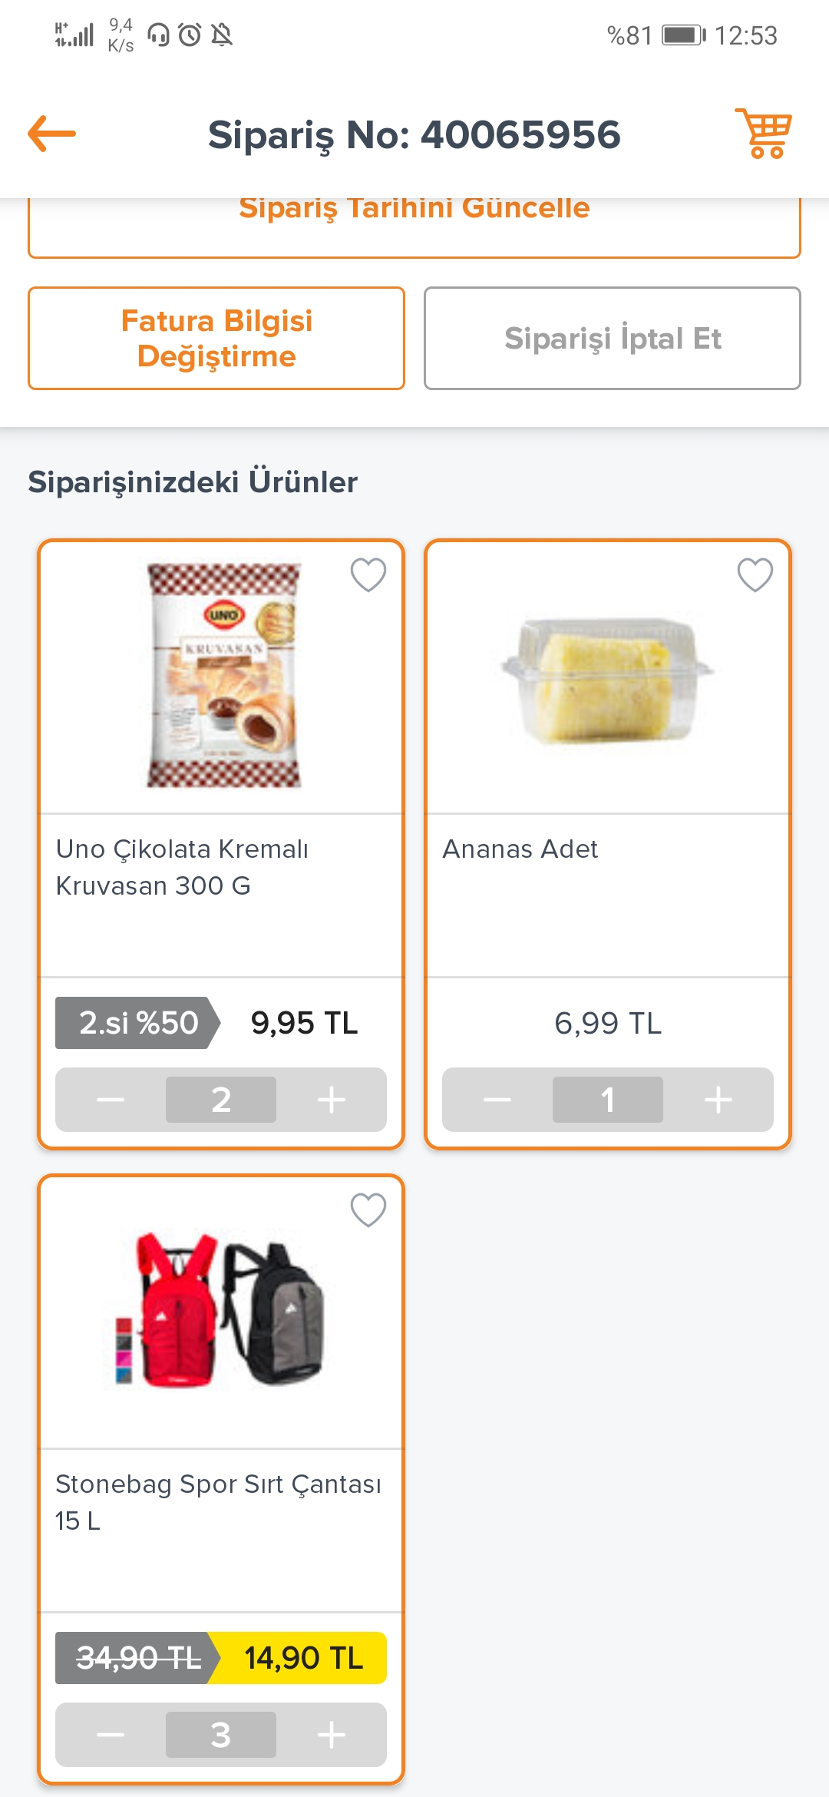Tap the orange back arrow

point(52,134)
